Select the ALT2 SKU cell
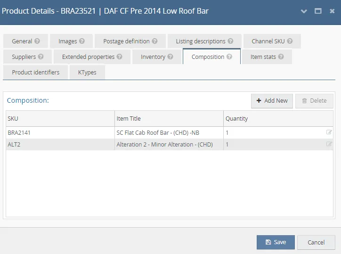 (60, 144)
